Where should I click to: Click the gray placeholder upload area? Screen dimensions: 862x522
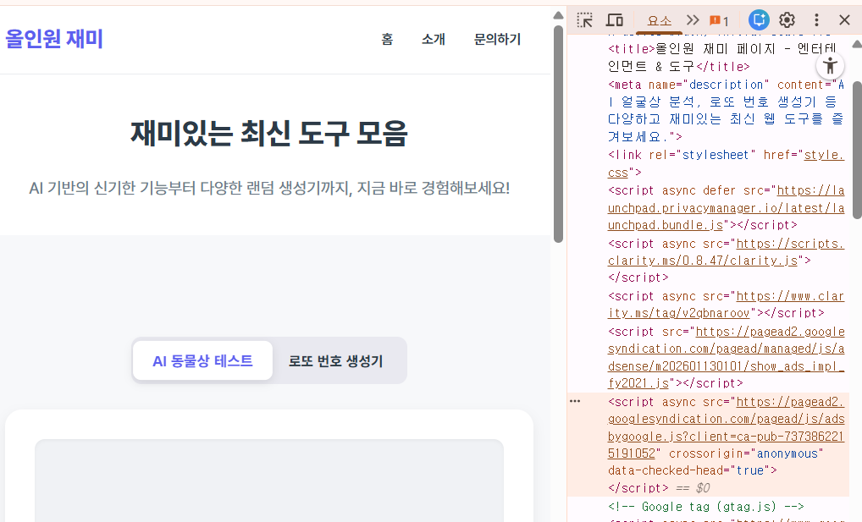269,481
